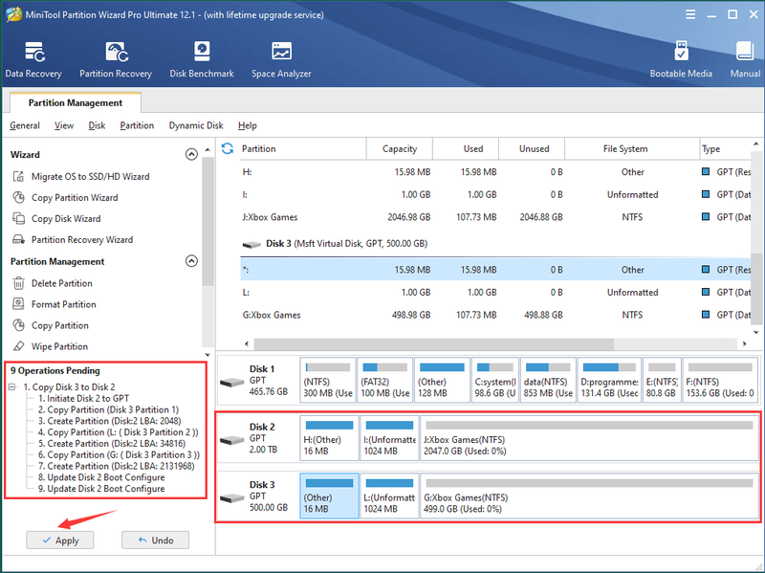Open Disk Benchmark tool
The height and width of the screenshot is (573, 765).
[x=202, y=60]
